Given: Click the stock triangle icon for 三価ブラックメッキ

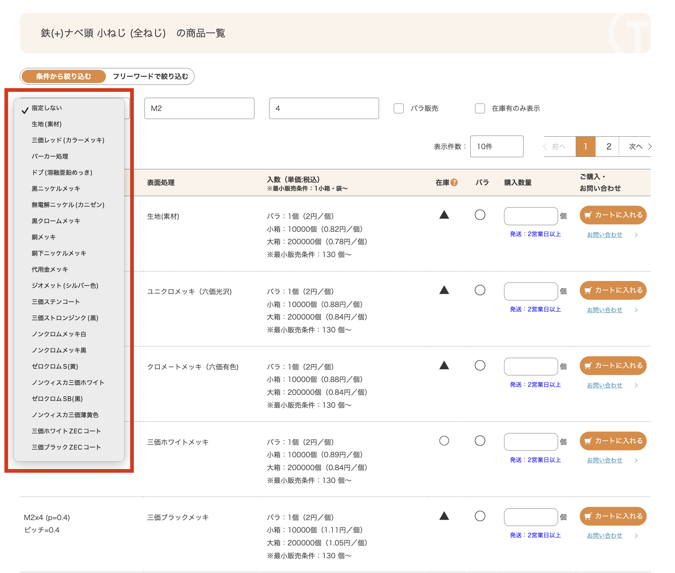Looking at the screenshot, I should coord(444,516).
